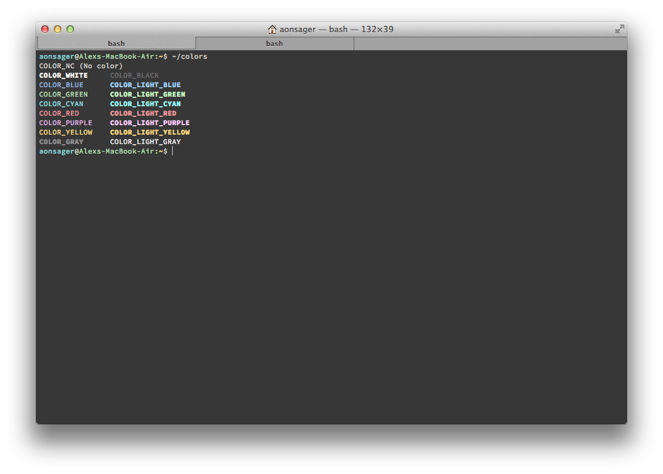Image resolution: width=663 pixels, height=474 pixels.
Task: Select the COLOR_LIGHT_GREEN text output
Action: (x=147, y=94)
